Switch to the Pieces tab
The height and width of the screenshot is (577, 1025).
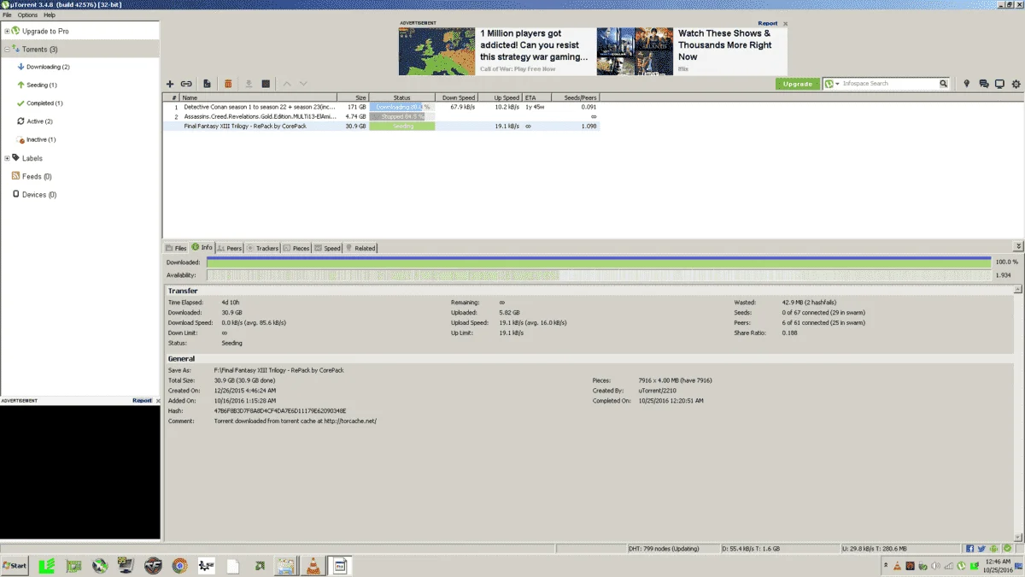coord(297,248)
